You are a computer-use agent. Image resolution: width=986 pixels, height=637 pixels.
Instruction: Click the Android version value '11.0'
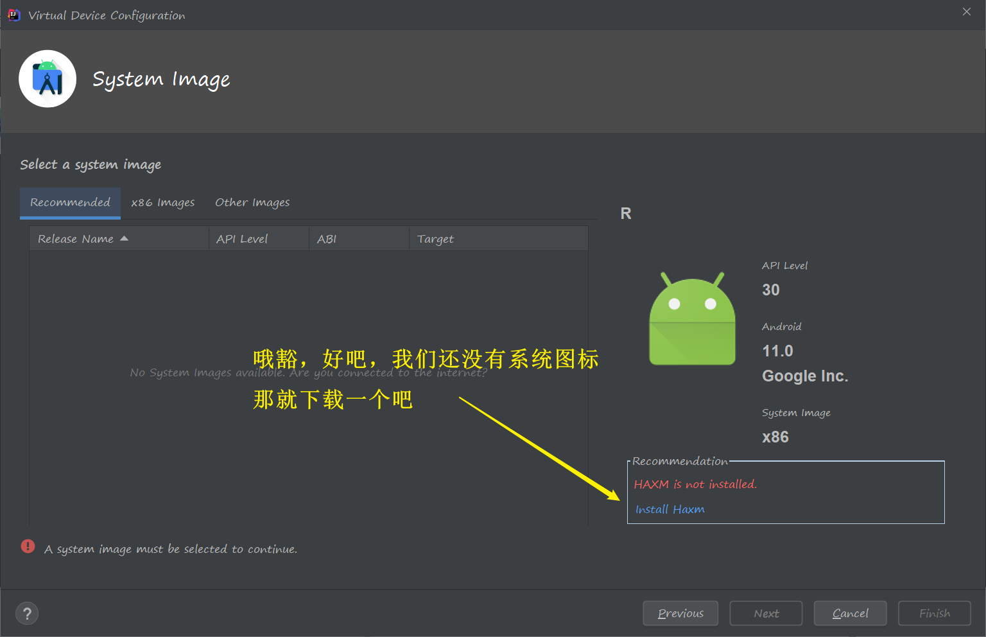coord(777,351)
